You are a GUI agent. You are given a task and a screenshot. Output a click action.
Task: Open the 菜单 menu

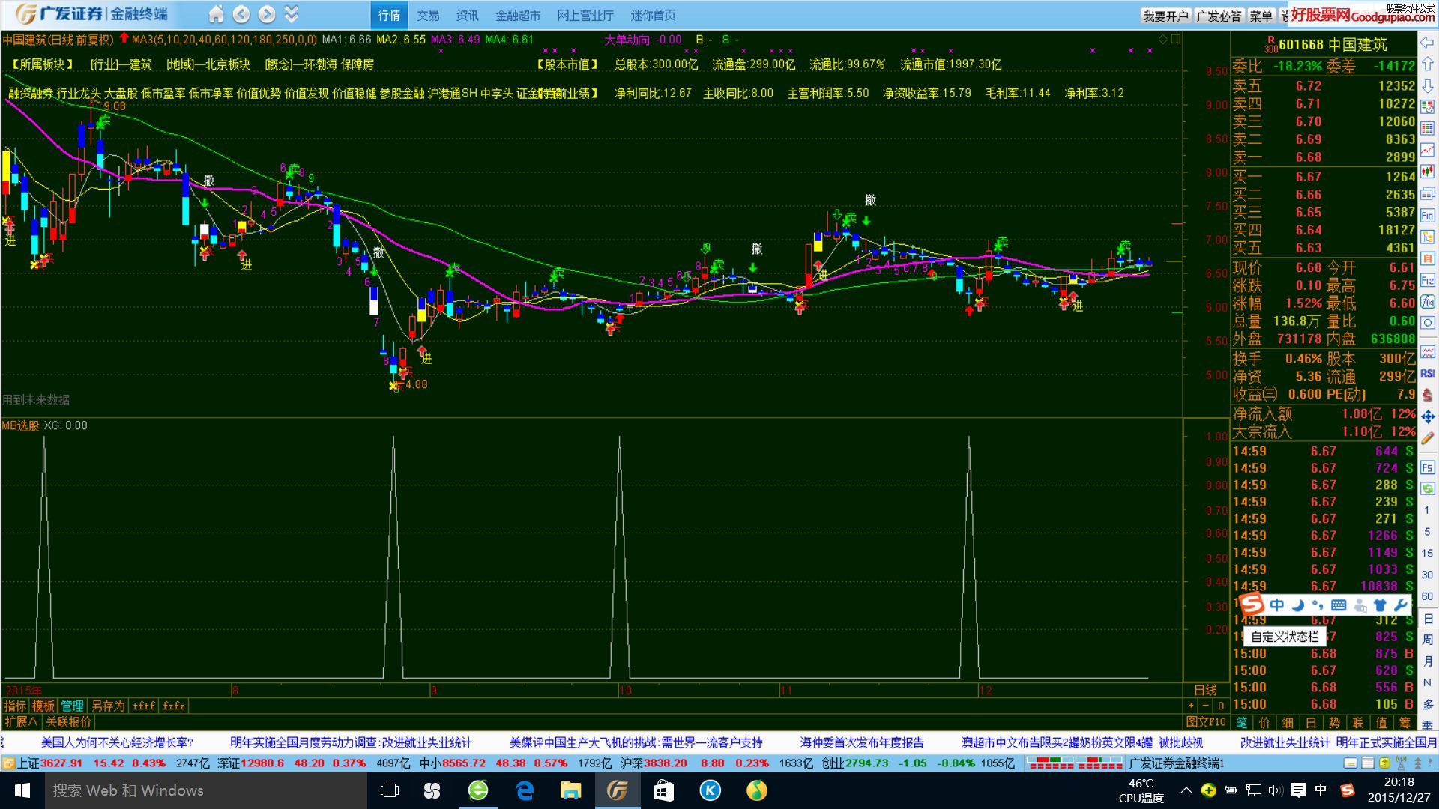pyautogui.click(x=1261, y=16)
